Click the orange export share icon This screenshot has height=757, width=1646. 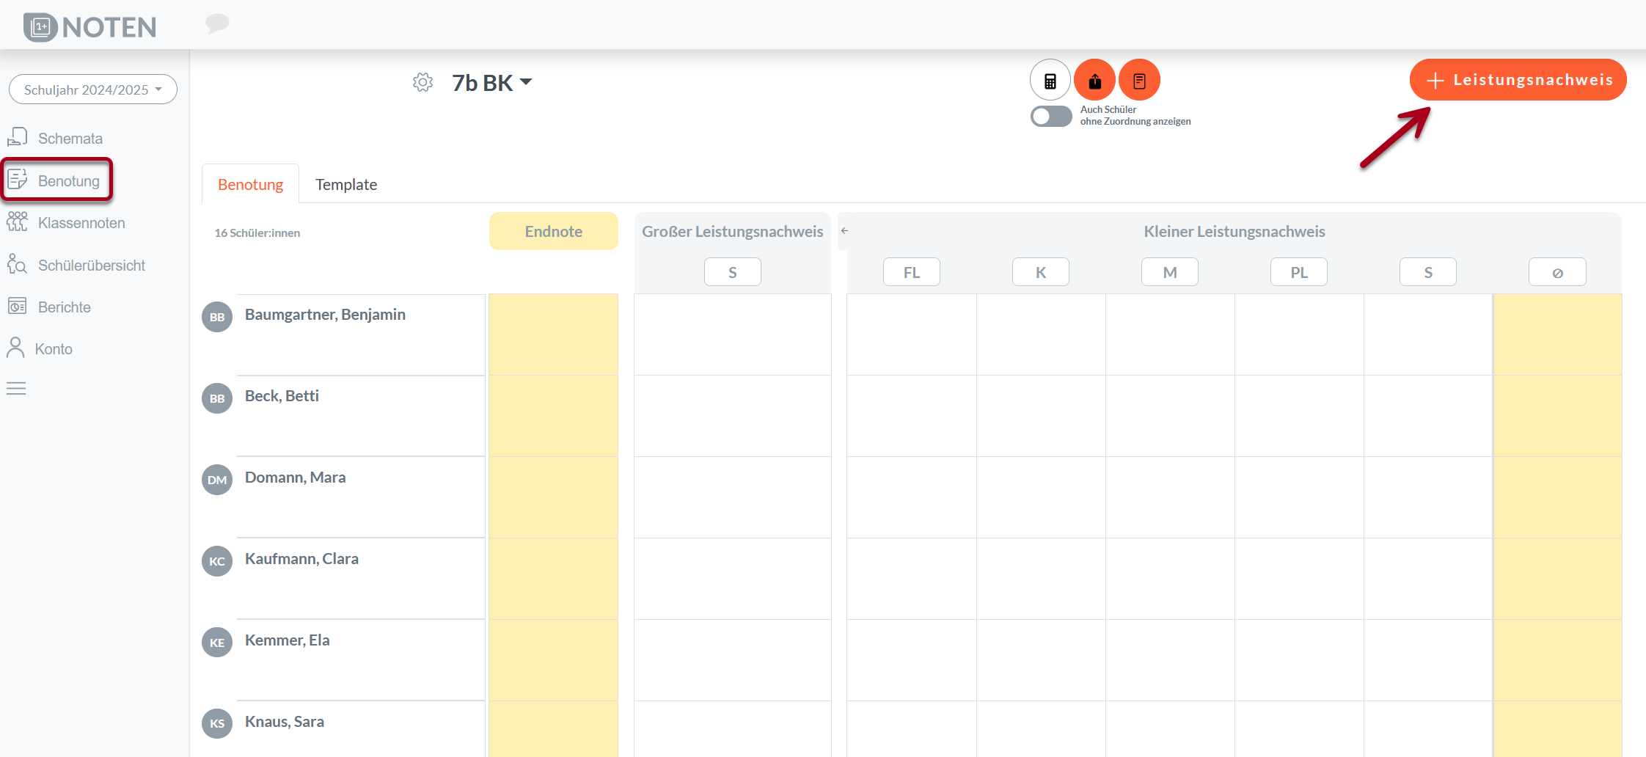1094,80
